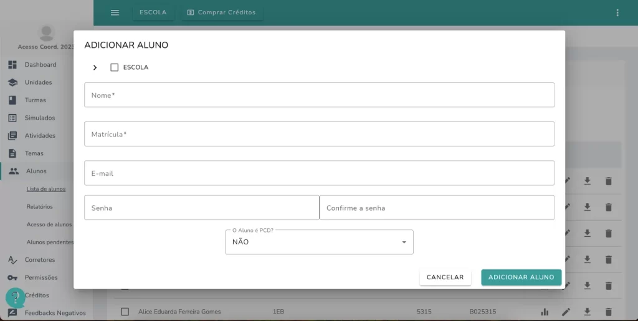Click statistics bar chart icon for Alice Eduarda

pos(545,312)
